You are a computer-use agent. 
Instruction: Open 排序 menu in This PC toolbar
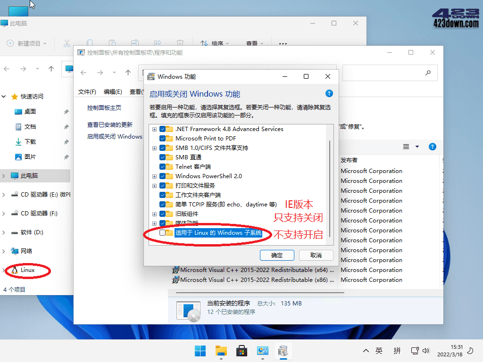tap(215, 43)
